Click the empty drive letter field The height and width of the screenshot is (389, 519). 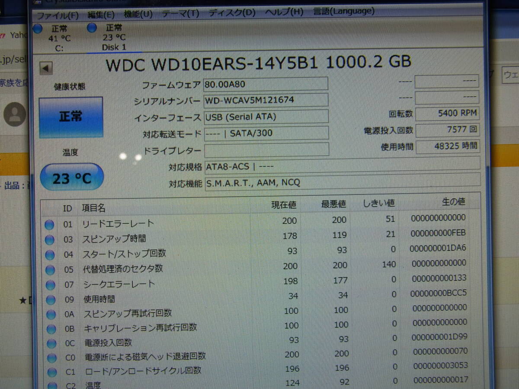[x=266, y=150]
